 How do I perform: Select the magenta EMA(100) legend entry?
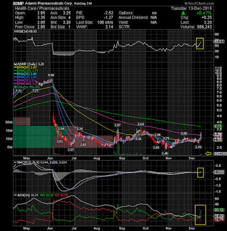(x=27, y=84)
